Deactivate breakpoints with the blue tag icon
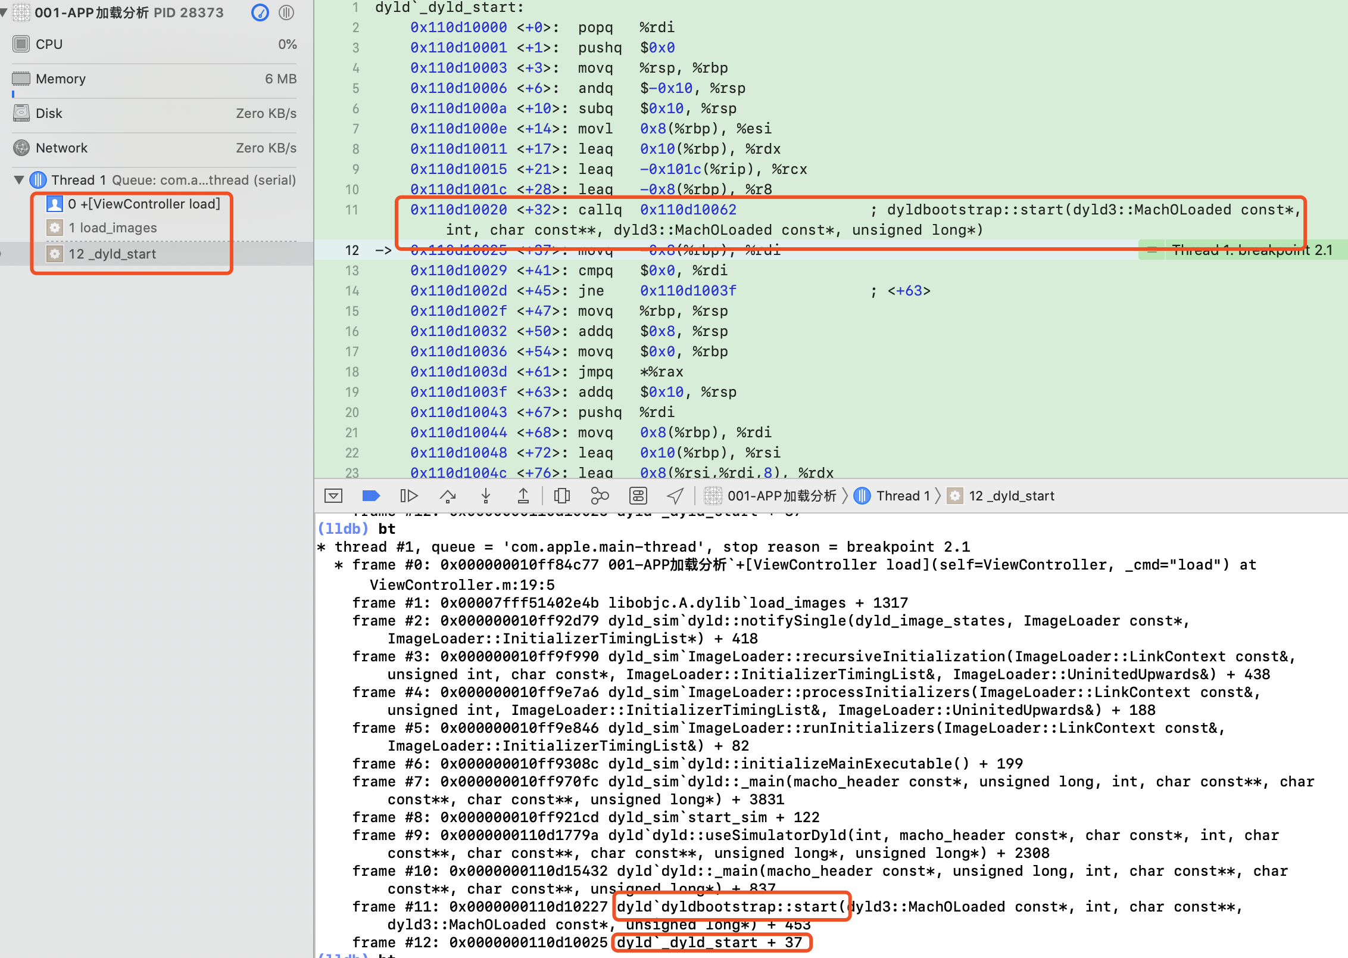The image size is (1348, 958). click(x=371, y=496)
